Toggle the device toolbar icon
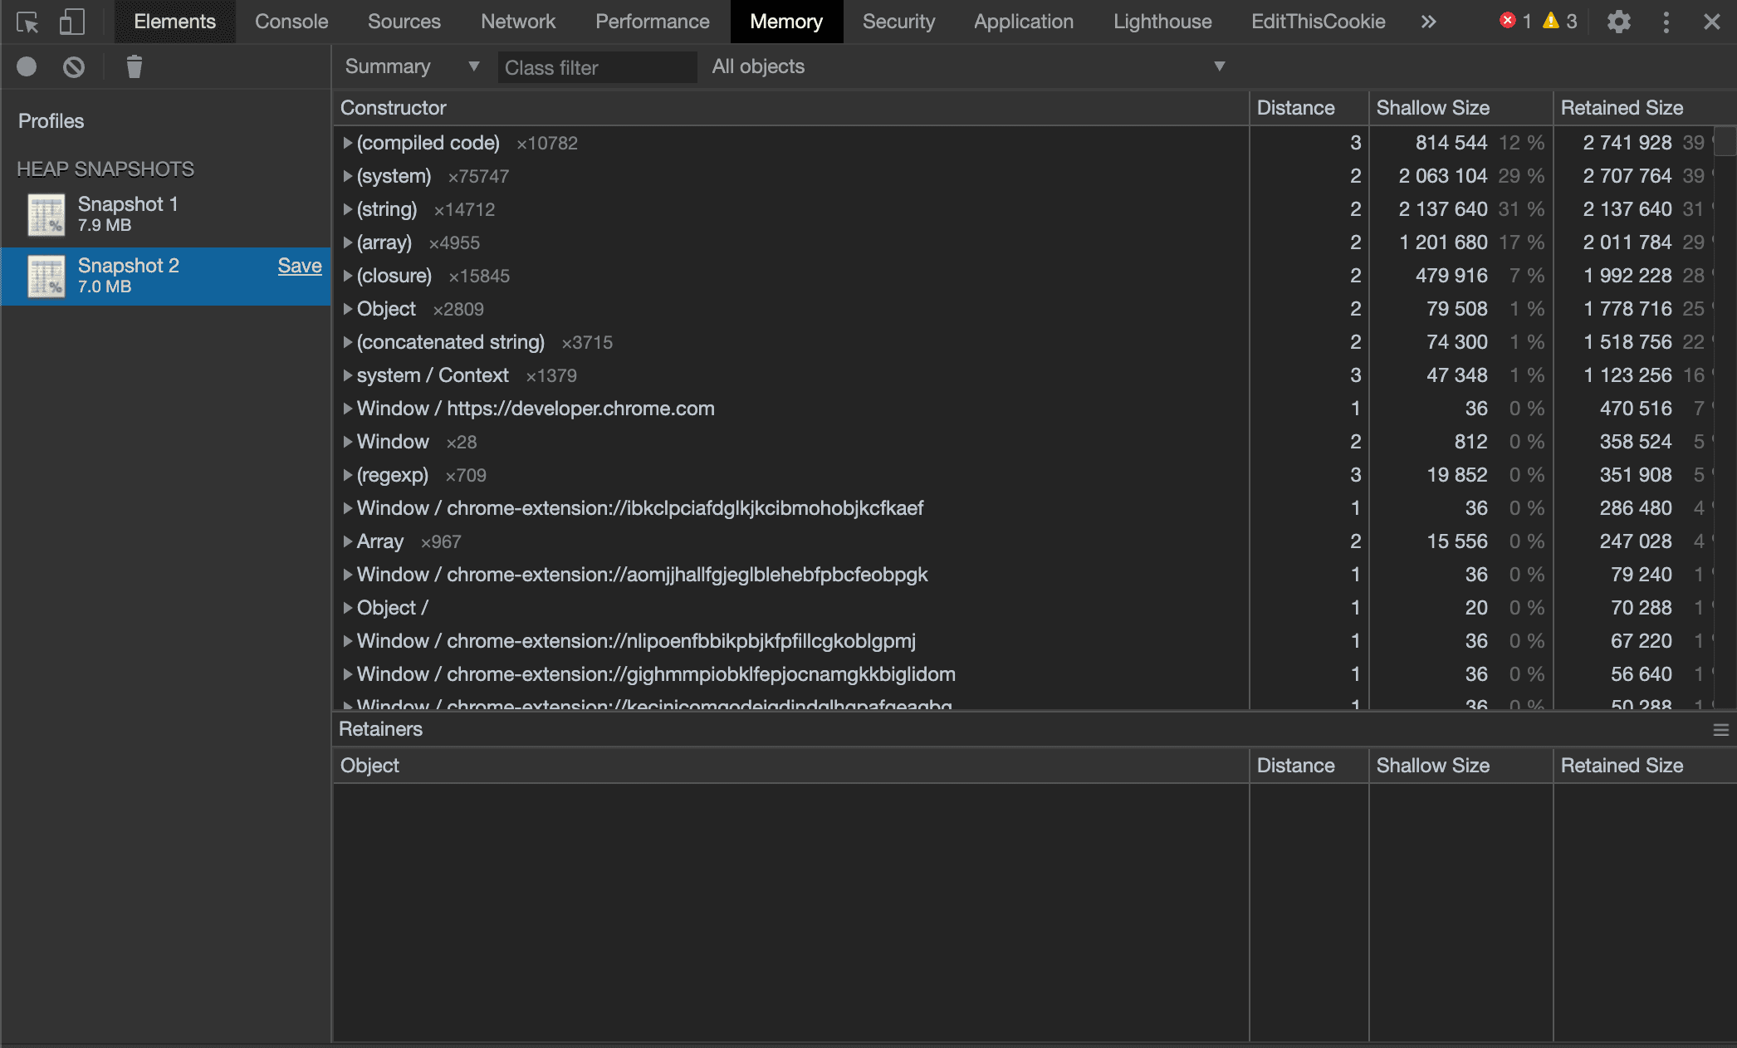 pyautogui.click(x=72, y=22)
